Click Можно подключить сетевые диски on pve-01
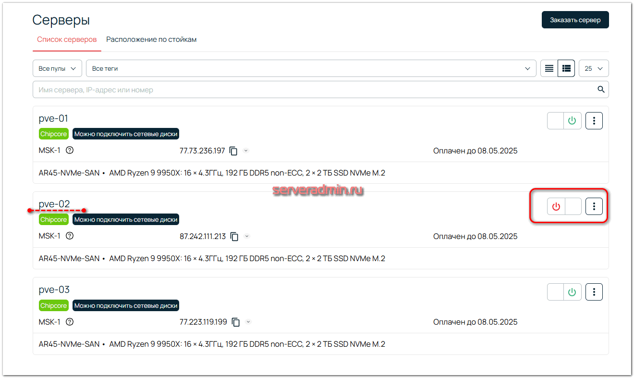 click(x=126, y=134)
